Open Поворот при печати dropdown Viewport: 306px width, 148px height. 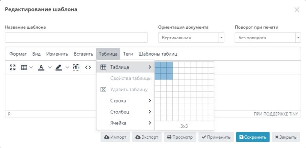click(268, 38)
